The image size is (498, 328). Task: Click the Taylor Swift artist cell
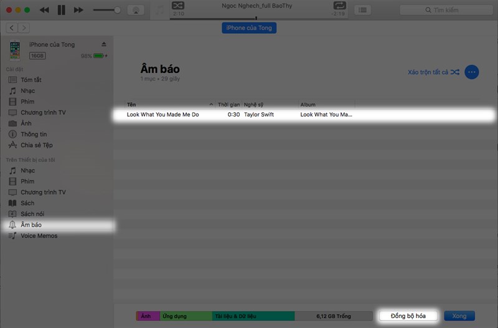pos(259,115)
